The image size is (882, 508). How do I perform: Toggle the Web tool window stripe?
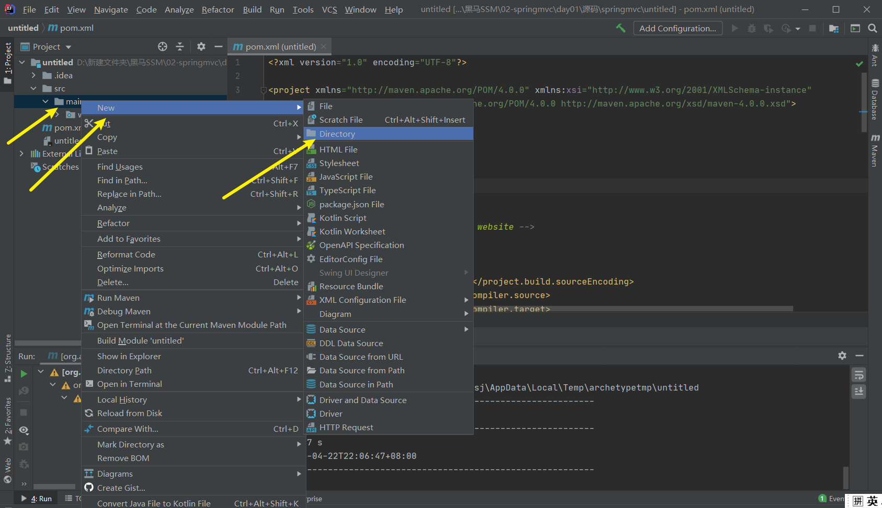pos(7,470)
